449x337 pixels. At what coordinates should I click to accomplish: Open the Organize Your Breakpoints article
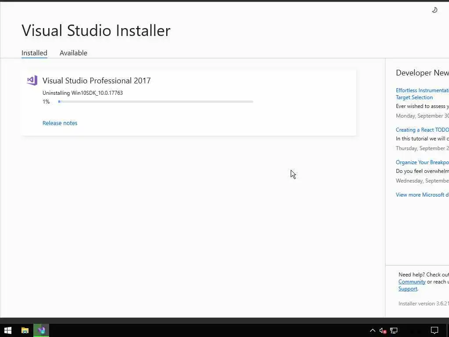[422, 162]
